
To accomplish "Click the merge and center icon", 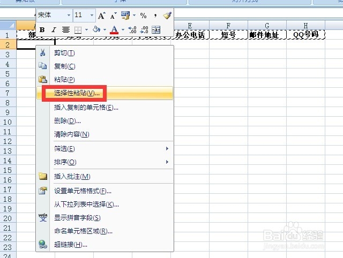I will (x=156, y=29).
